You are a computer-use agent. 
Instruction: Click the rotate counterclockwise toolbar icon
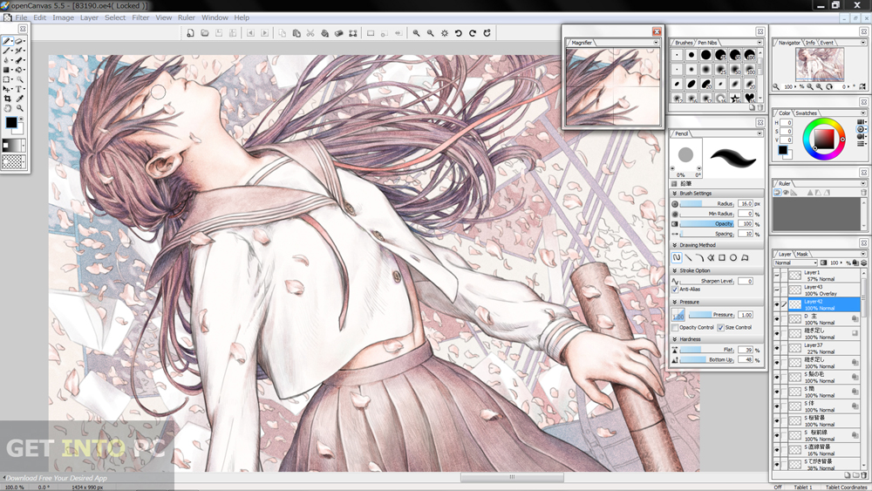[x=459, y=33]
